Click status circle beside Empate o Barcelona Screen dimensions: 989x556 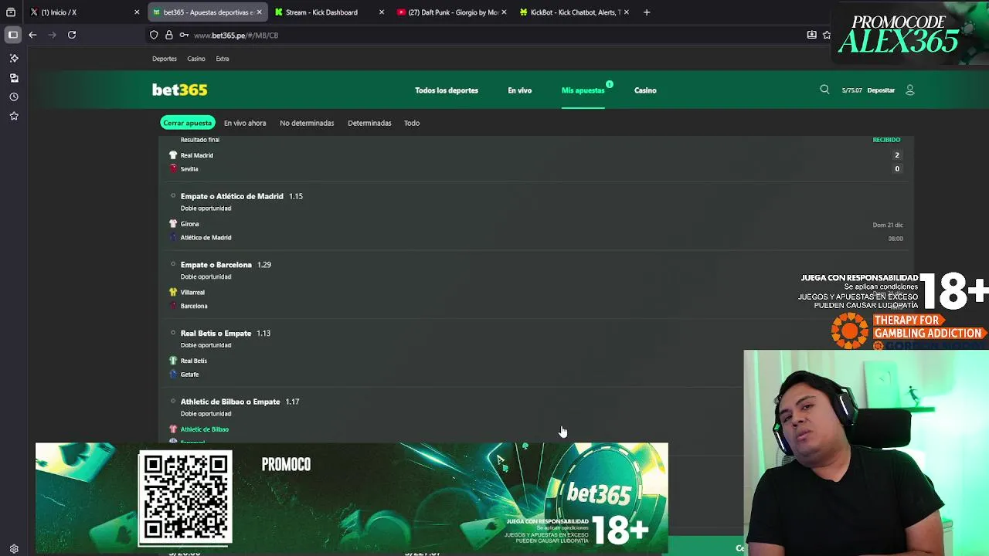point(173,265)
